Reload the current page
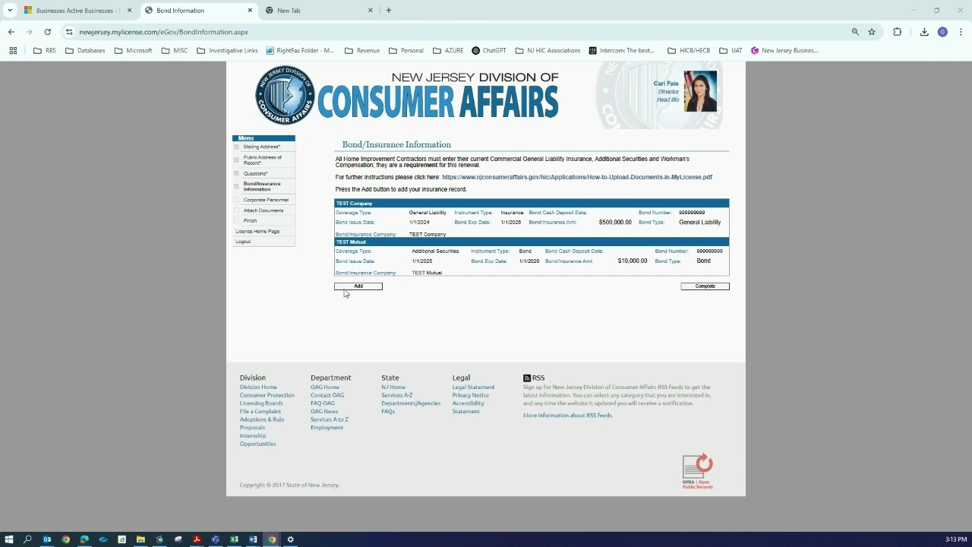This screenshot has height=547, width=972. pos(47,32)
